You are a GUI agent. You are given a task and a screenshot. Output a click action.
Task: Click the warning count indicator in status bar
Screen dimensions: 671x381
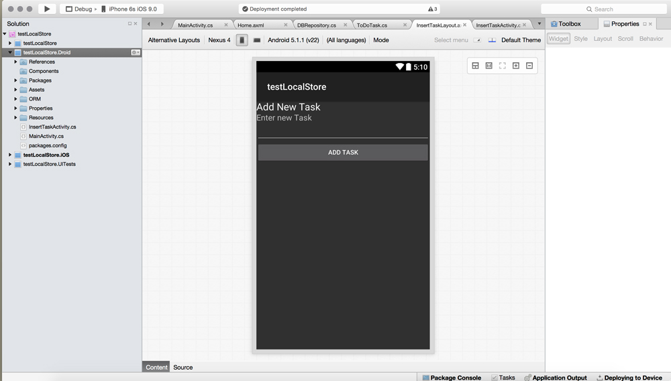pyautogui.click(x=433, y=9)
